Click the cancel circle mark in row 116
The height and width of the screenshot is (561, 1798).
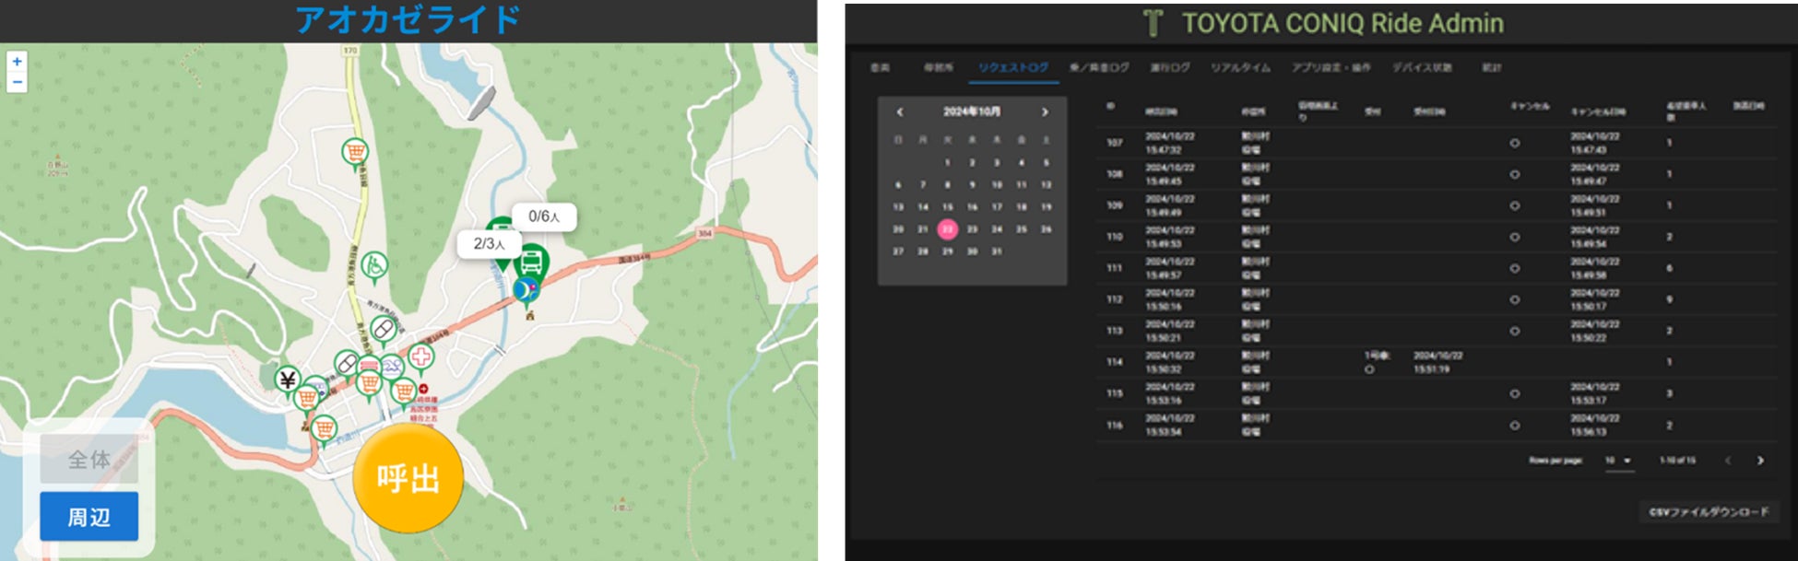coord(1514,426)
